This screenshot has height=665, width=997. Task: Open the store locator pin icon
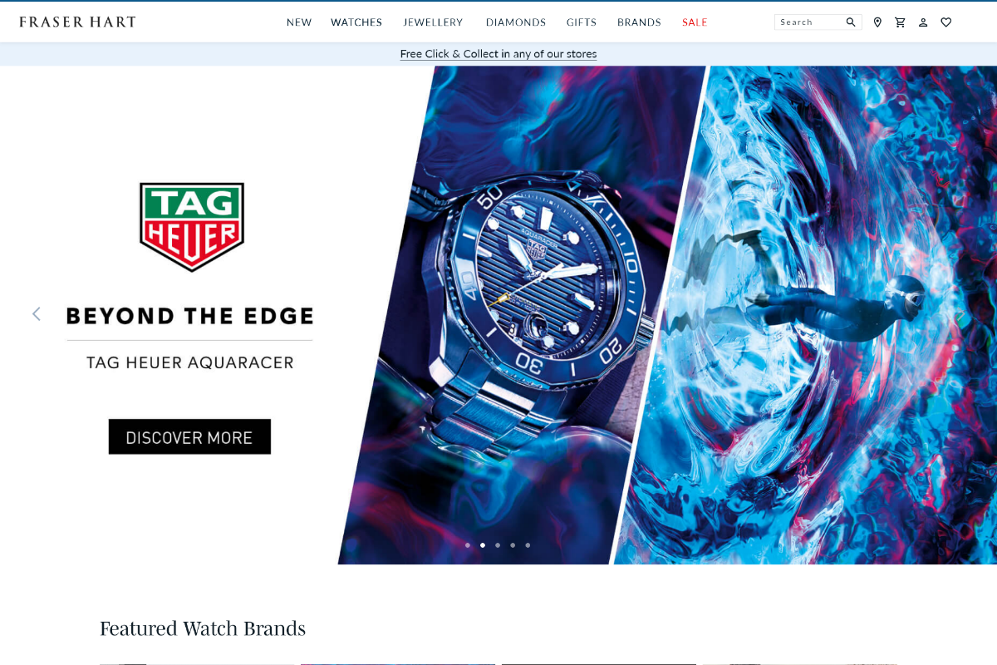click(877, 22)
